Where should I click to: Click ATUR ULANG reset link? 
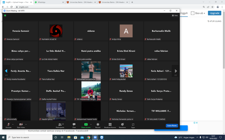pyautogui.click(x=214, y=21)
